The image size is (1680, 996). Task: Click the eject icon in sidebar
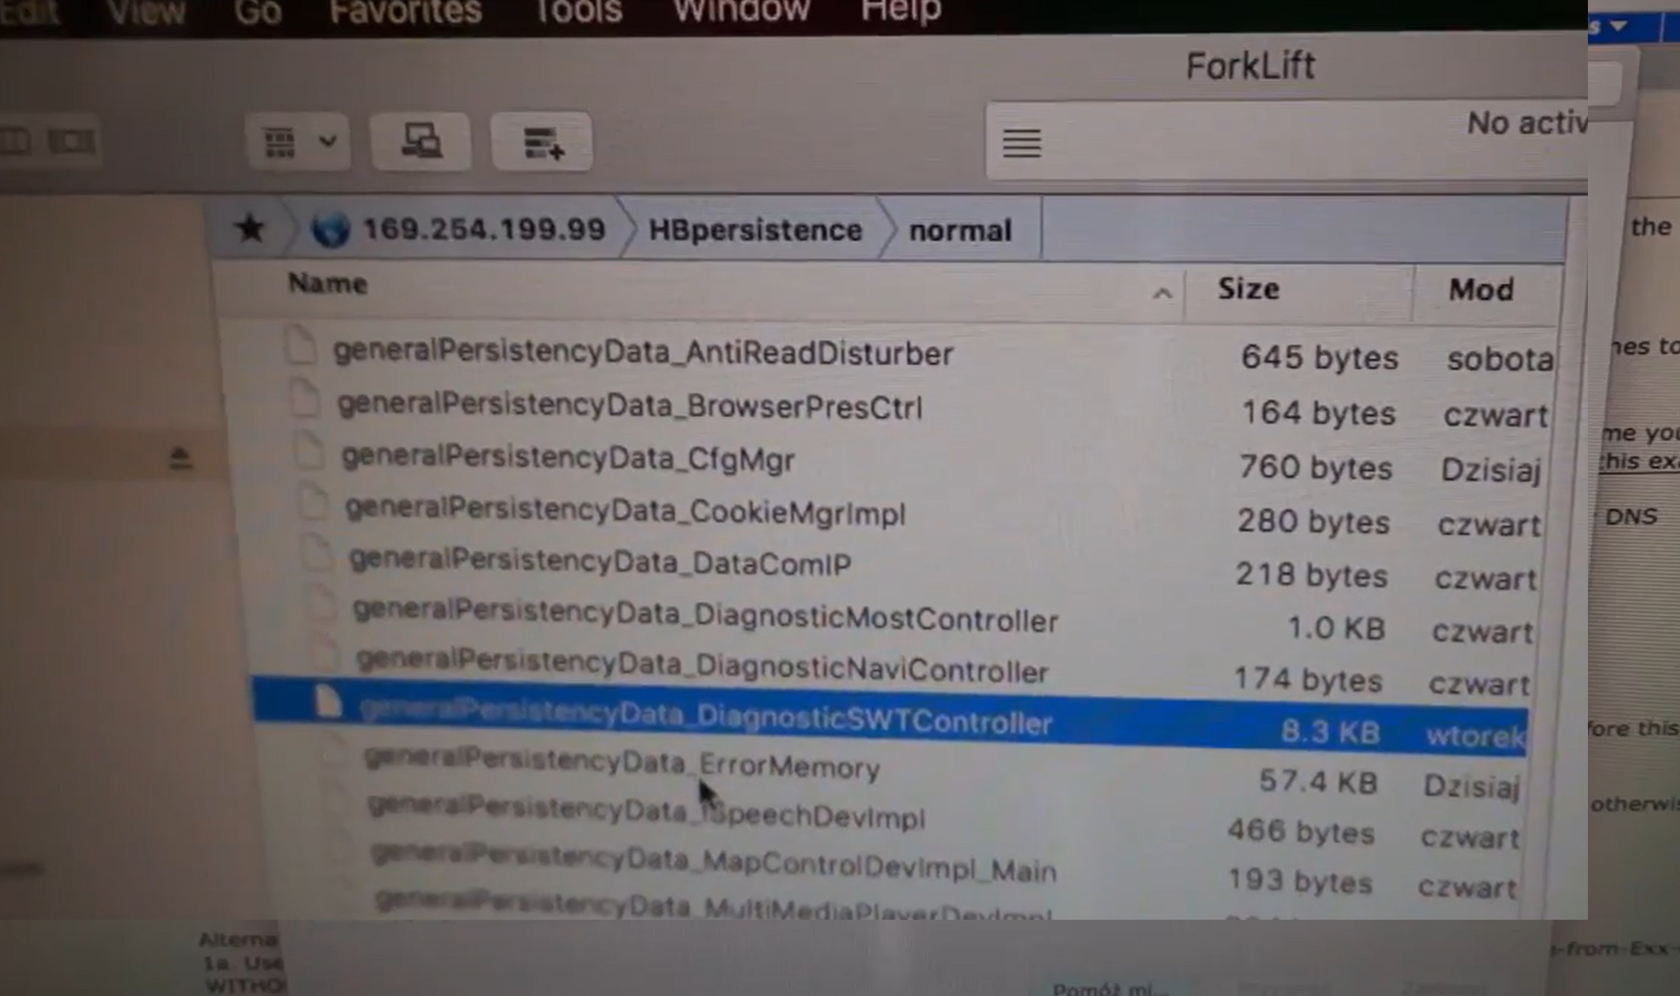coord(180,459)
